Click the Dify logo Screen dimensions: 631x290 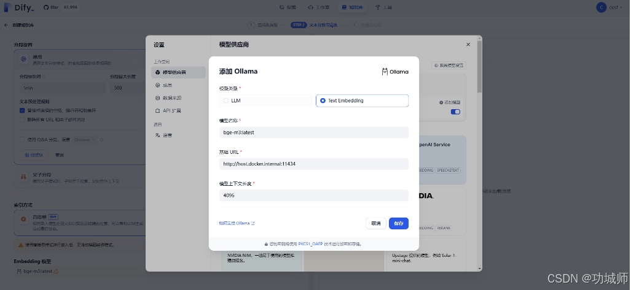tap(18, 7)
